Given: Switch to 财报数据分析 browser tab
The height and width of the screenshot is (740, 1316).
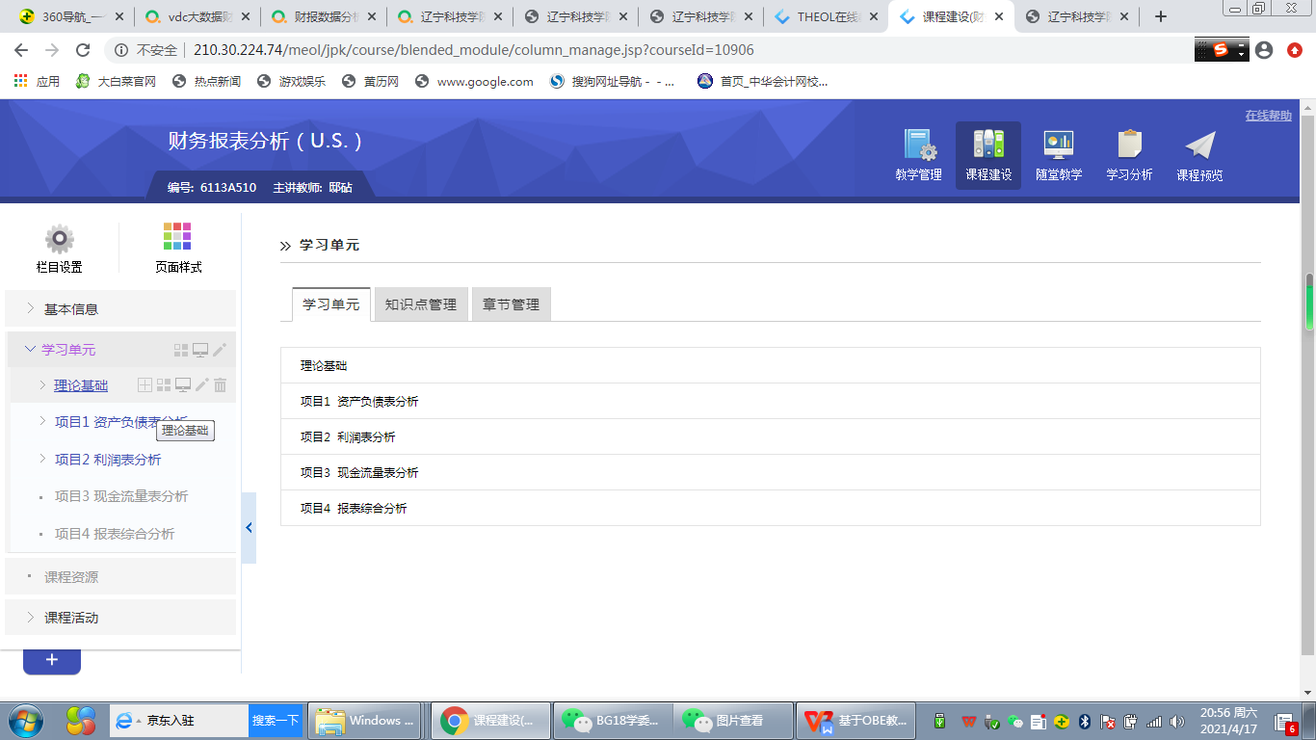Looking at the screenshot, I should 323,16.
